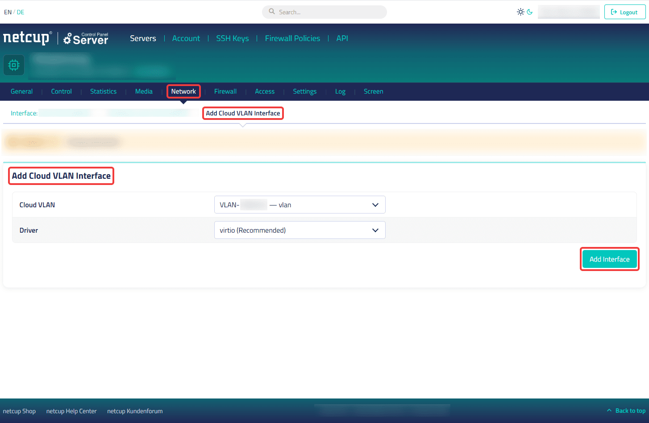
Task: Go to SSH Keys menu
Action: [232, 38]
